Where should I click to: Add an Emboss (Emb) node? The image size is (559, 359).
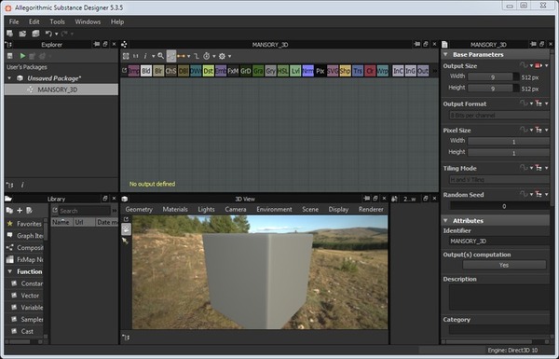[221, 71]
